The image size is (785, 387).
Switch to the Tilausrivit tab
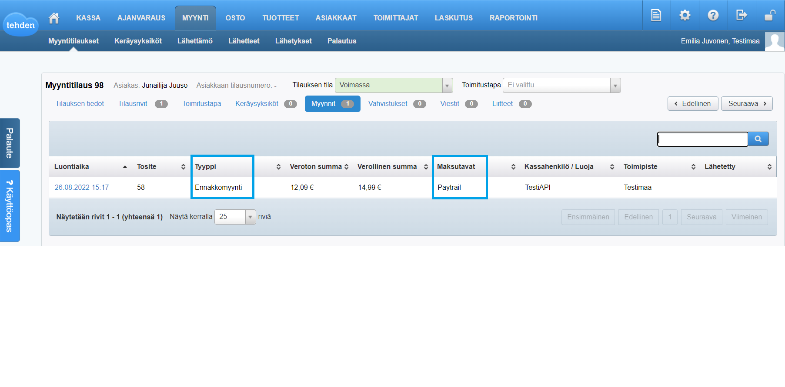coord(133,104)
